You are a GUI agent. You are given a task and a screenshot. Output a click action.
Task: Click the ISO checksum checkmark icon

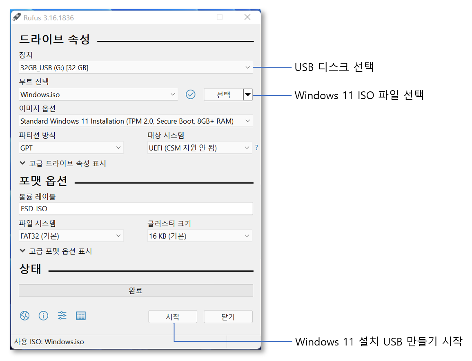(191, 95)
